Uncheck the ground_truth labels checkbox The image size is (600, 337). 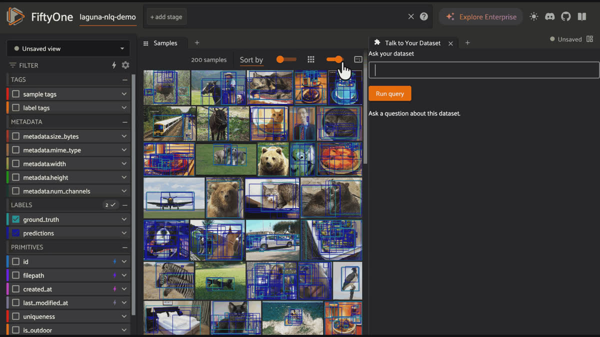click(16, 219)
